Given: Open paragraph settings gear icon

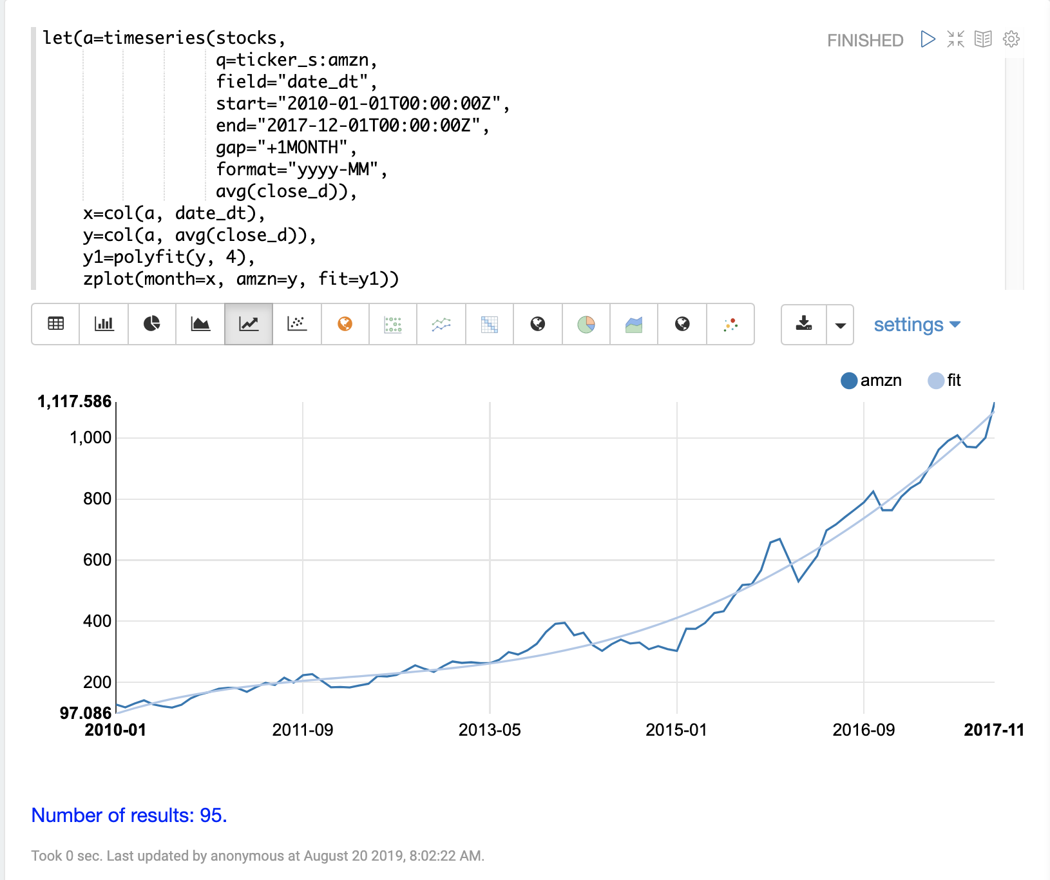Looking at the screenshot, I should [x=1011, y=39].
